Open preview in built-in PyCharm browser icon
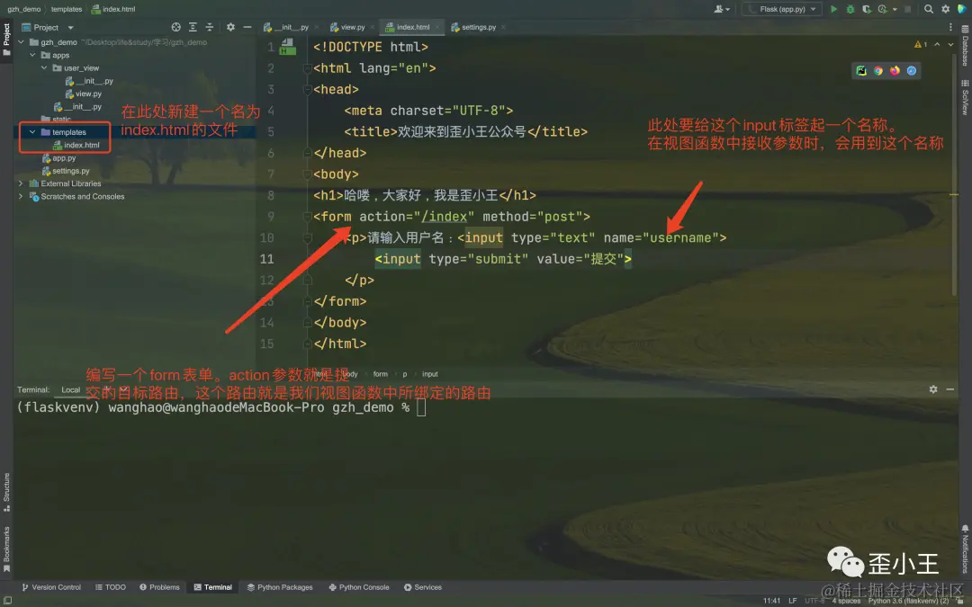Screen dimensions: 972x607 point(861,71)
